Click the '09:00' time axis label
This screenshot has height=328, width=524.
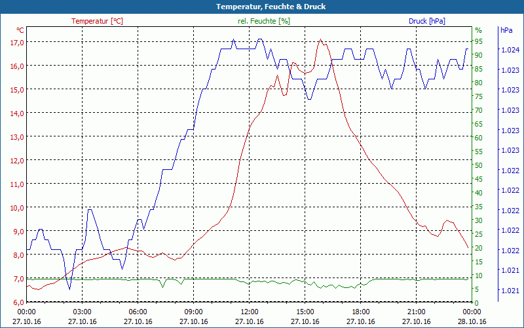(x=193, y=312)
